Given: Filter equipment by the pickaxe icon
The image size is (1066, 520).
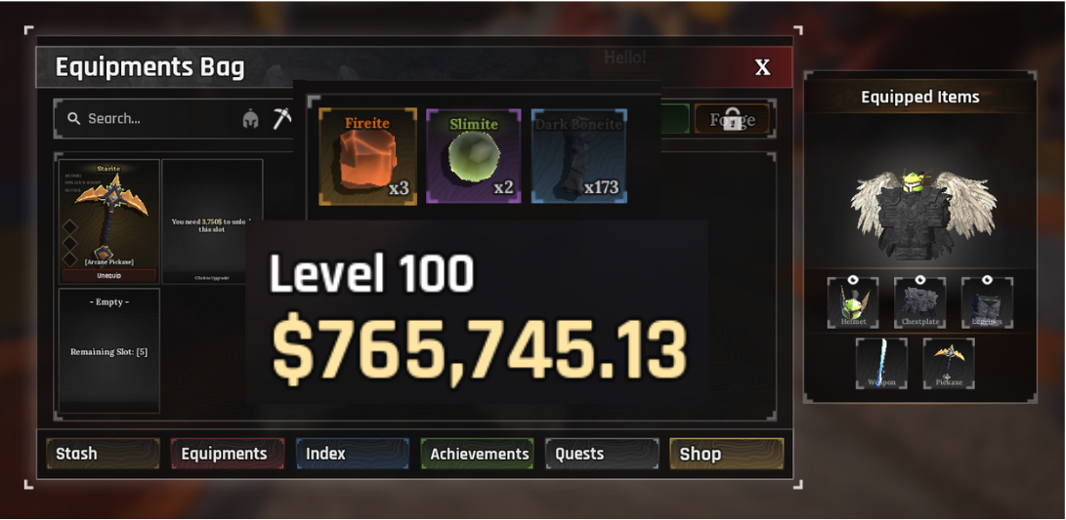Looking at the screenshot, I should tap(282, 119).
